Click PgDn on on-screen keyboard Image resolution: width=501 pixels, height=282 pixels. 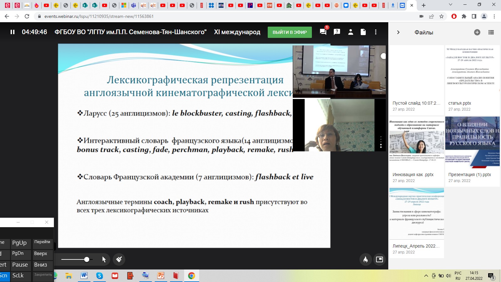click(x=21, y=254)
